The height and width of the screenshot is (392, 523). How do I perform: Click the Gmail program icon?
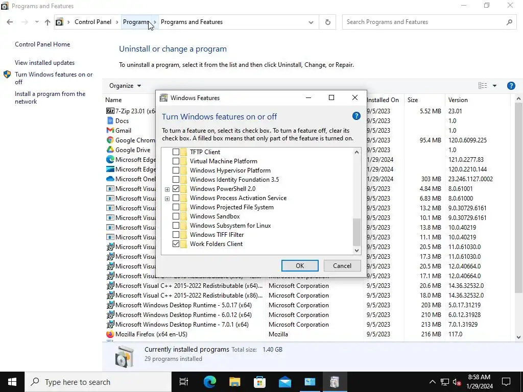tap(110, 130)
